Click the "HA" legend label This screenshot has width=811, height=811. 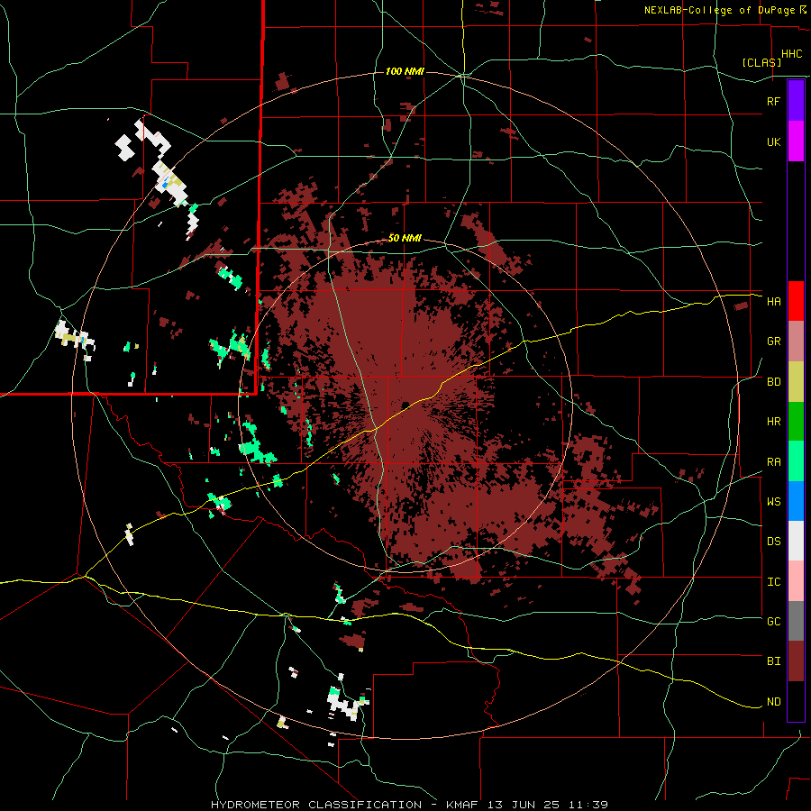[773, 301]
